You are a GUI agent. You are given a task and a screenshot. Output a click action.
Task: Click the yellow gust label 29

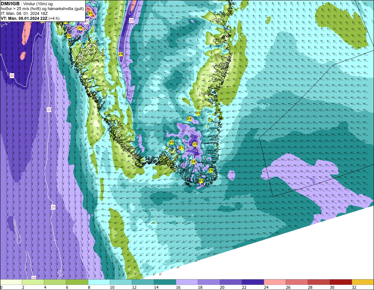[x=121, y=54]
